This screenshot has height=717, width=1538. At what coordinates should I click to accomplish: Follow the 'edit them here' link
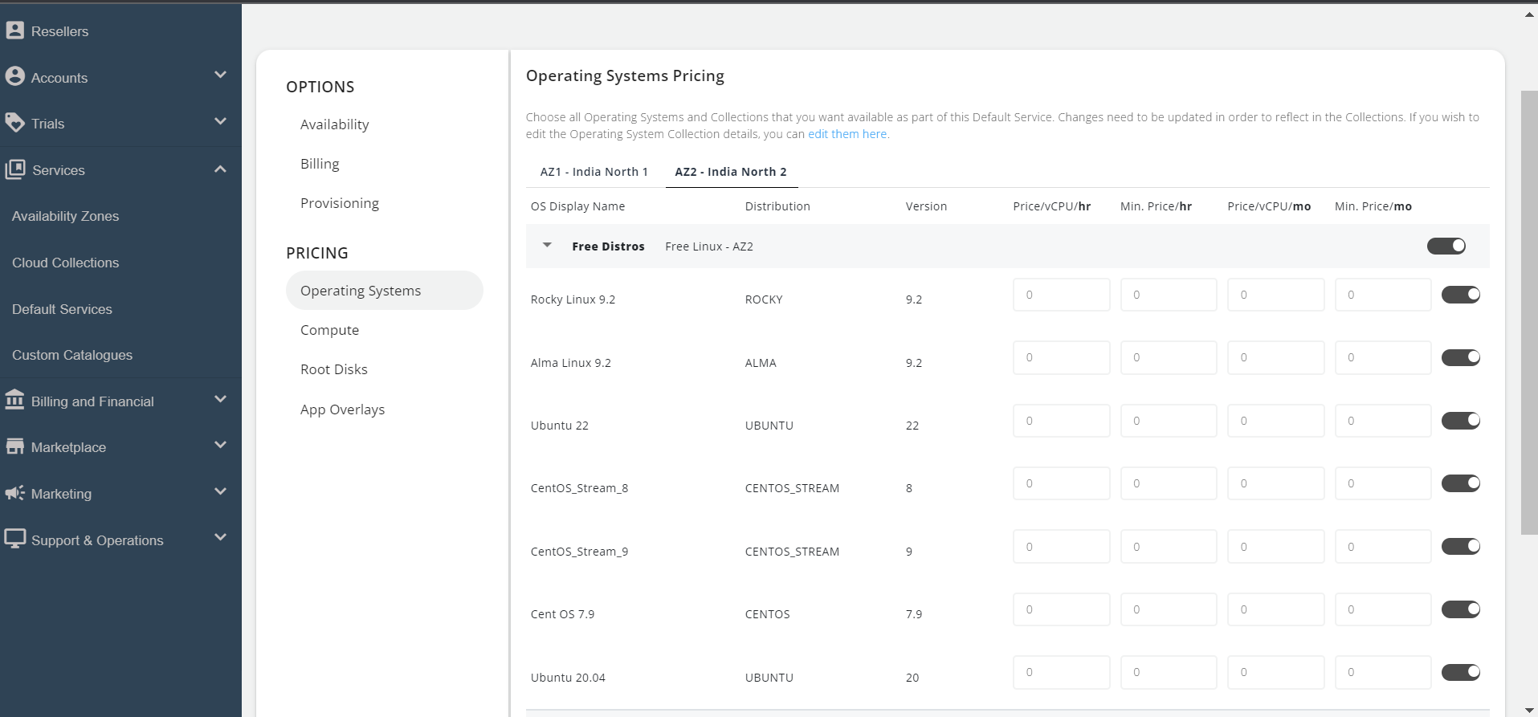coord(847,134)
